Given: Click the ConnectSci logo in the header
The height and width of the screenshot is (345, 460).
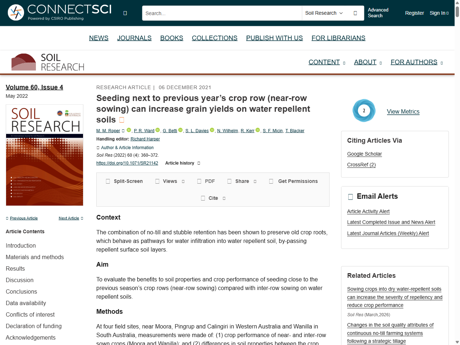Looking at the screenshot, I should (60, 13).
